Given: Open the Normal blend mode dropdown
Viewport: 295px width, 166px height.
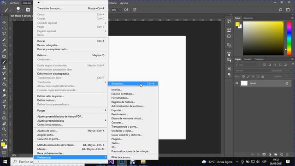Looking at the screenshot, I should tap(252, 71).
